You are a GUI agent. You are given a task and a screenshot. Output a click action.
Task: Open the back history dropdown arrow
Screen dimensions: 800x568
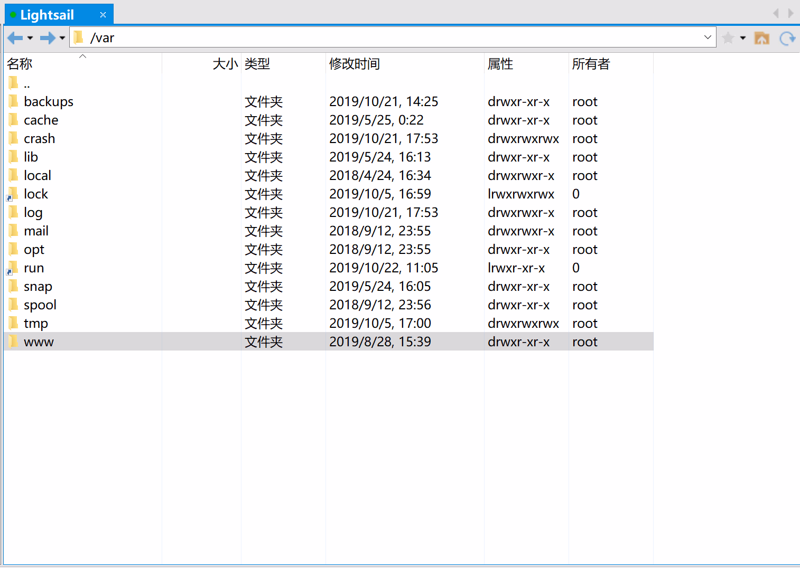pyautogui.click(x=30, y=38)
